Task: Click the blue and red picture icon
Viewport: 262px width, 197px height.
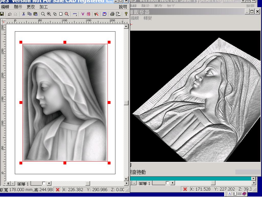Action: (104, 14)
